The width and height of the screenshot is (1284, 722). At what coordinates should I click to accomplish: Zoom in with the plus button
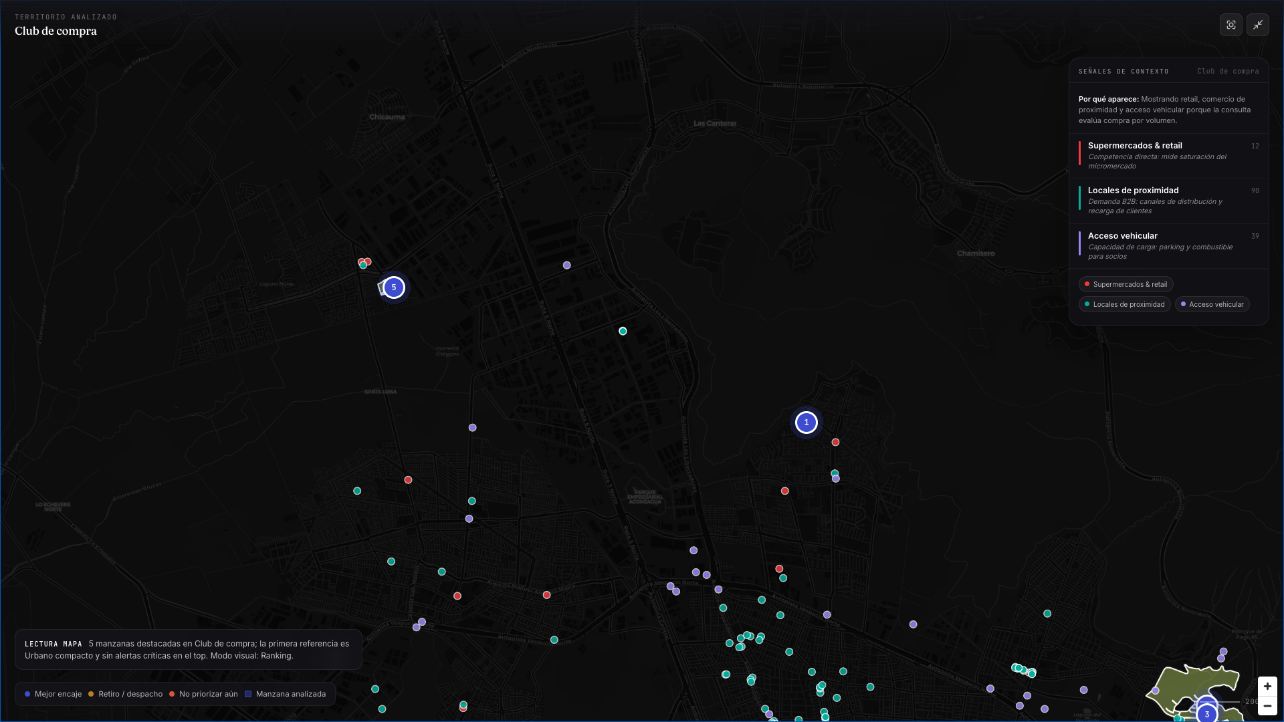[1267, 687]
